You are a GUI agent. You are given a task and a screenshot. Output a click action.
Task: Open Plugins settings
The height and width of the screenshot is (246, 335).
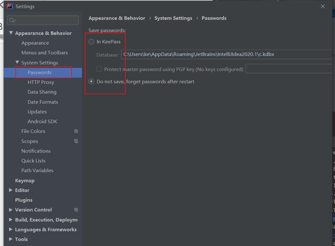(24, 200)
